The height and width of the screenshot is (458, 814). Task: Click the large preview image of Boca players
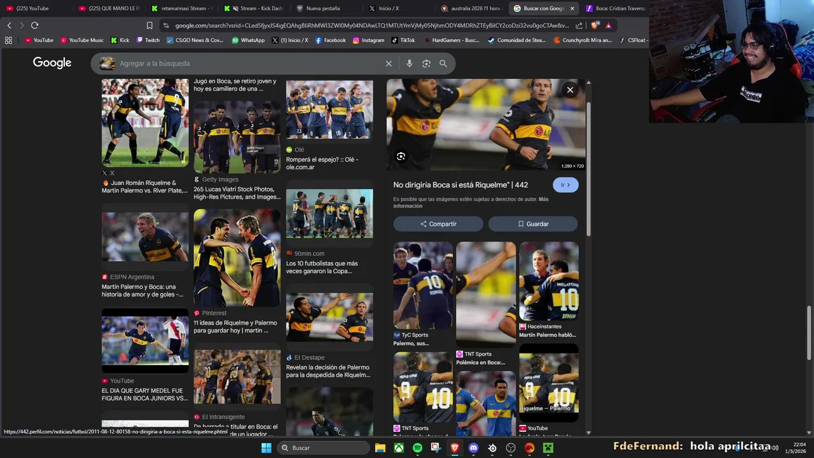click(486, 125)
